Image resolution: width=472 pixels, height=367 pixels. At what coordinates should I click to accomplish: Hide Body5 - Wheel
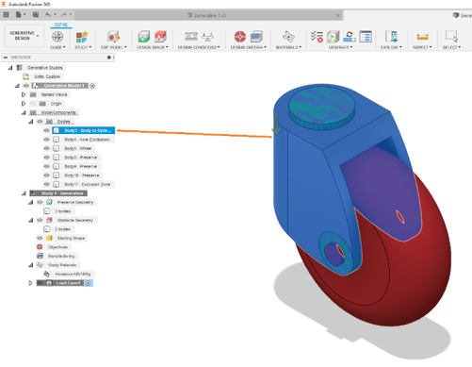tap(47, 148)
